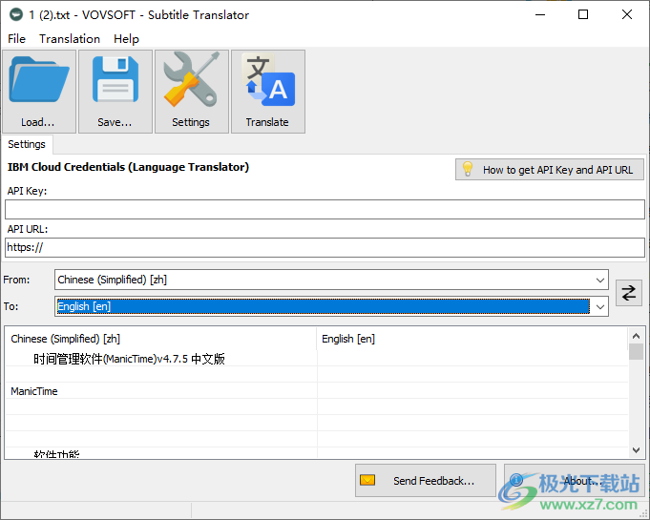Click the highlighted English [en] combo text
Screen dimensions: 650x520
click(324, 306)
